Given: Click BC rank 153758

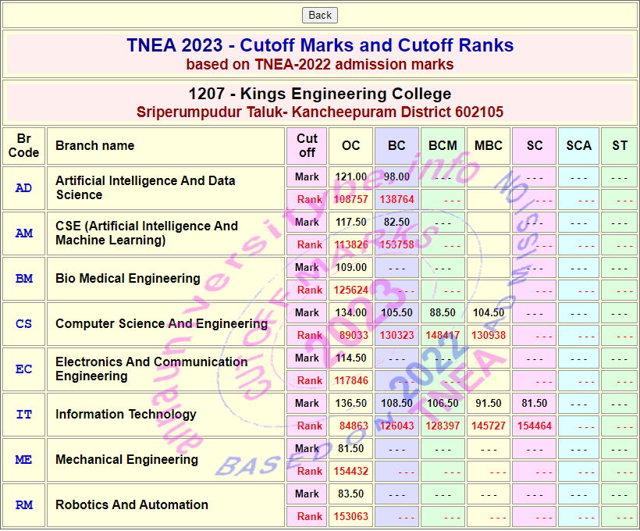Looking at the screenshot, I should 396,244.
